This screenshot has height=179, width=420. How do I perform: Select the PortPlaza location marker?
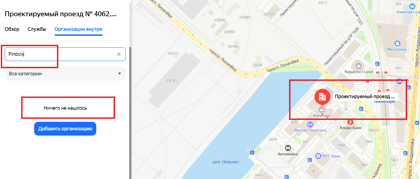point(322,110)
